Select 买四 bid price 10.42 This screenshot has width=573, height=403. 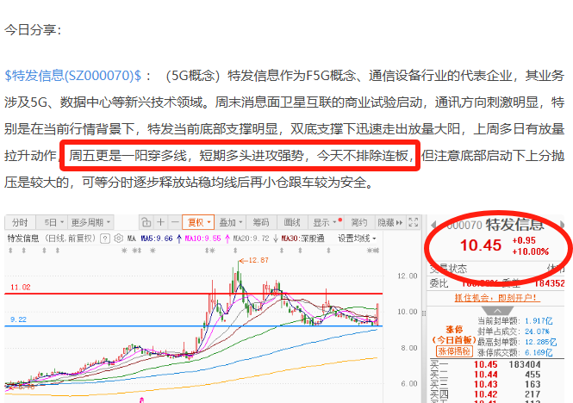coord(486,394)
